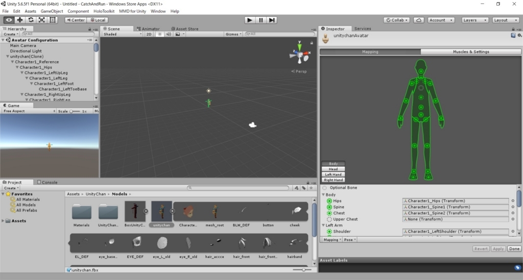The width and height of the screenshot is (523, 280).
Task: Show Head bone mapping view
Action: point(333,169)
